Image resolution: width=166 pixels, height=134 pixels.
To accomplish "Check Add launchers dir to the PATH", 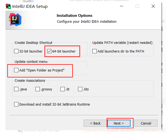I will (95, 51).
